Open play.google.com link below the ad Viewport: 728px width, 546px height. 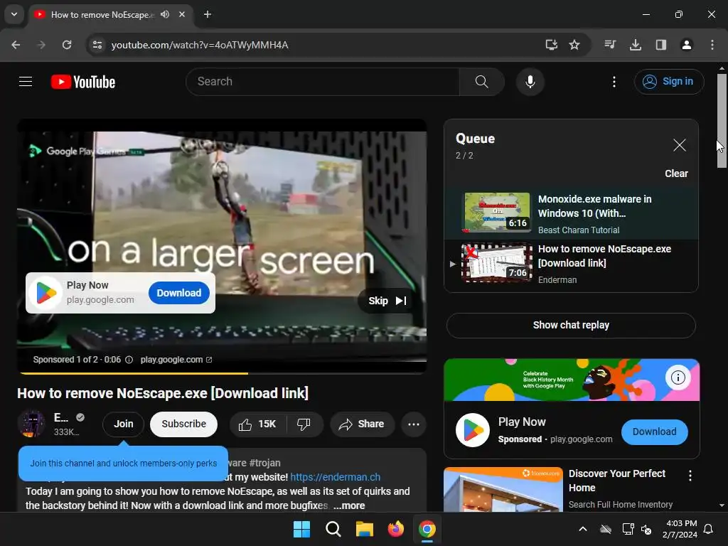[176, 360]
